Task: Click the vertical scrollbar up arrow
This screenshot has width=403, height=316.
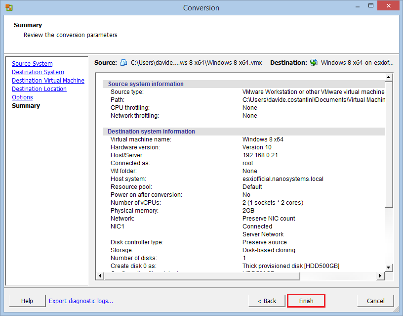Action: pos(389,77)
